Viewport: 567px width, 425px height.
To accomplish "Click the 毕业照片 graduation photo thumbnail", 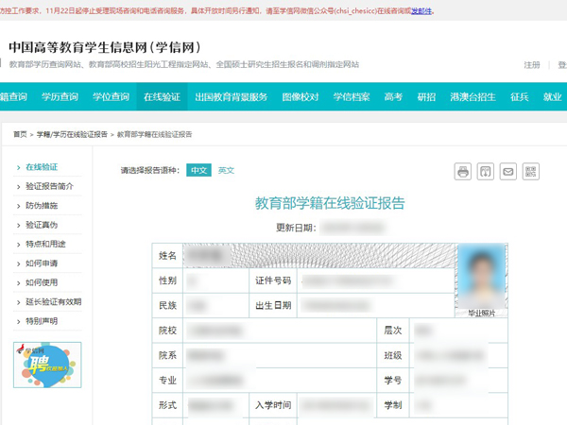I will point(481,280).
